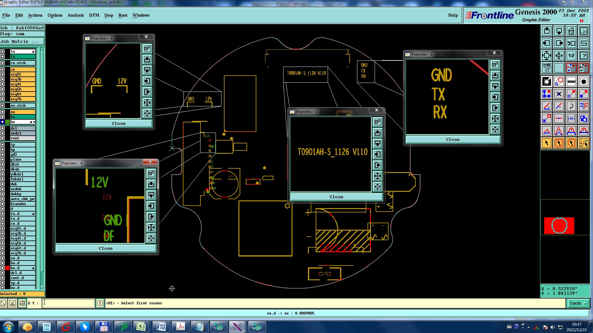Select the black arrow single-select tool
Screen dimensions: 593x333
point(547,143)
